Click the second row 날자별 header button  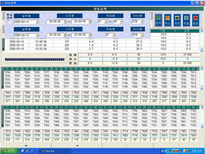[27, 29]
